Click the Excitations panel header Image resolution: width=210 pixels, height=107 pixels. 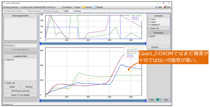tap(159, 33)
